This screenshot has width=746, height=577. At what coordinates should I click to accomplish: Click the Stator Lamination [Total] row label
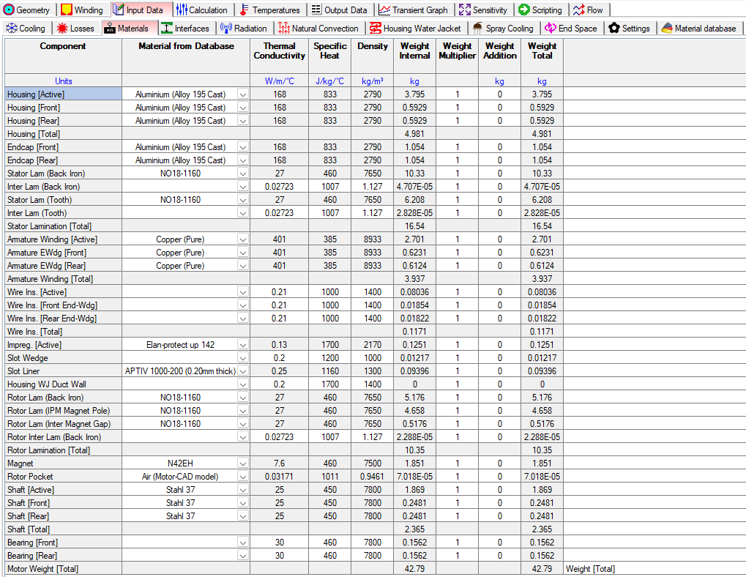pyautogui.click(x=63, y=226)
